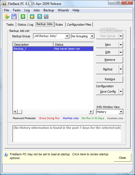
Task: Open the New button dropdown arrow
Action: coord(121,45)
